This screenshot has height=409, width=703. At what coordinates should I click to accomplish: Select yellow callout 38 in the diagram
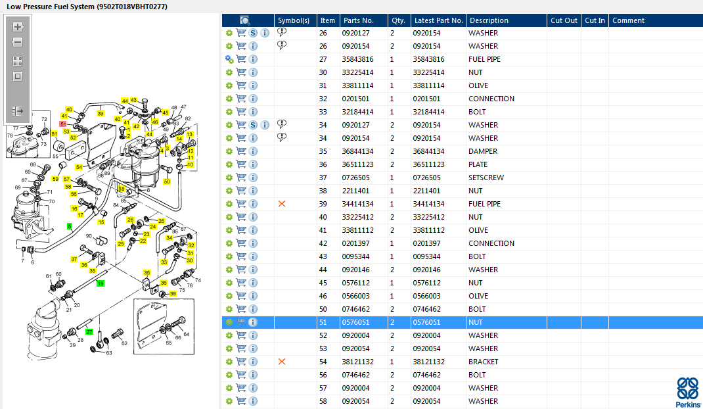173,294
